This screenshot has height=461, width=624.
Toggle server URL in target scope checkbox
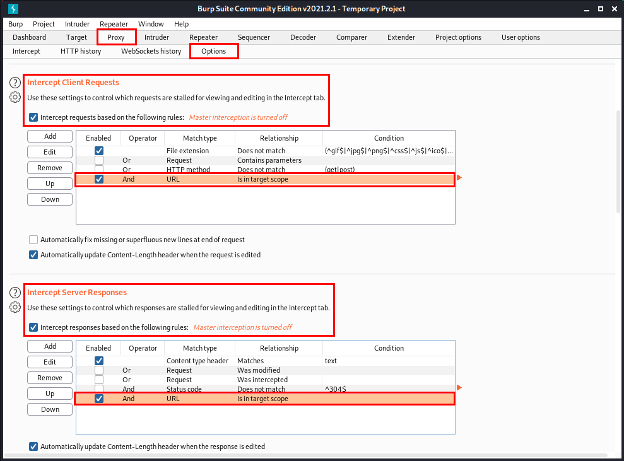[99, 399]
